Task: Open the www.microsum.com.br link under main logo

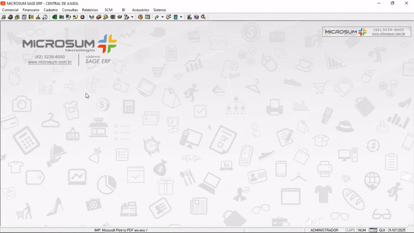Action: click(50, 62)
